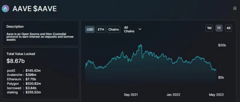240x102 pixels.
Task: Select the 1Y time range
Action: click(219, 28)
